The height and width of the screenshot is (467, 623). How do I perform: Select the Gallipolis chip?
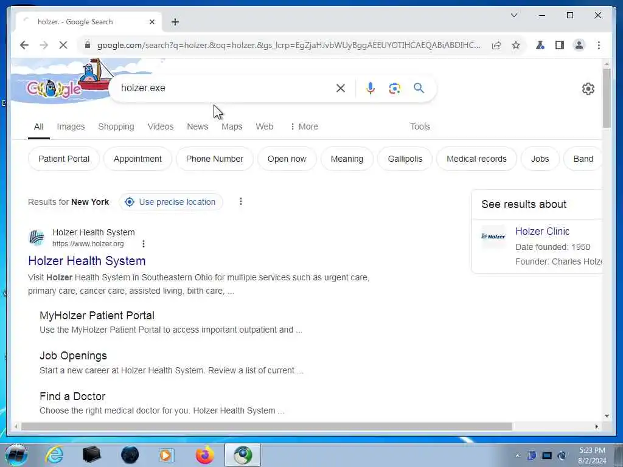[x=405, y=159]
